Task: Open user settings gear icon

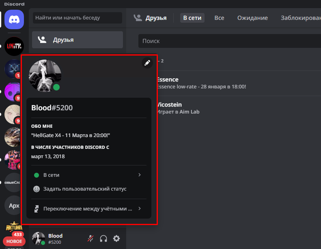Action: (116, 238)
